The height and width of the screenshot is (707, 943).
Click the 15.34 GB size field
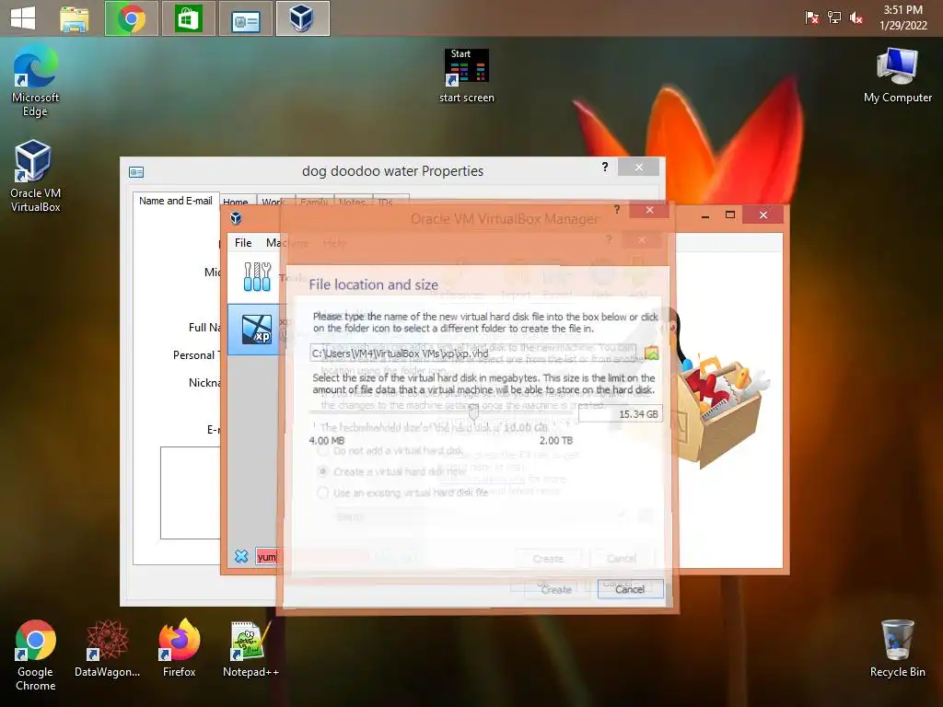(x=620, y=414)
